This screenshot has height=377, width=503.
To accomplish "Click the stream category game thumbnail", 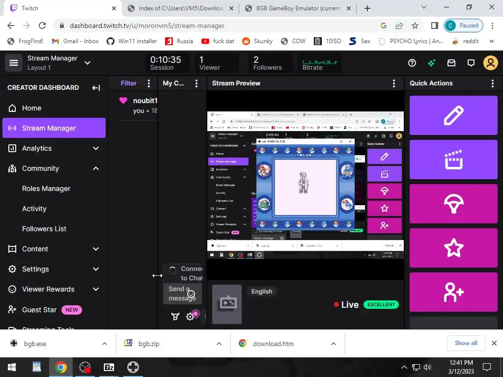I will click(x=227, y=304).
